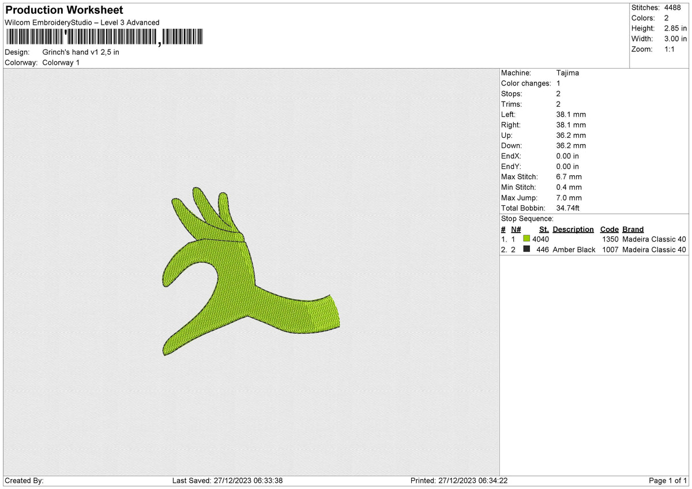Click the Width value 3.00 in
This screenshot has height=489, width=692.
pyautogui.click(x=676, y=39)
